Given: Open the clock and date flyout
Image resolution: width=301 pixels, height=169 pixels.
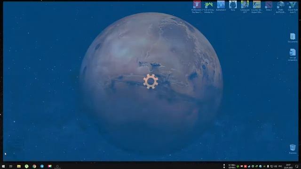Looking at the screenshot, I should coord(288,166).
